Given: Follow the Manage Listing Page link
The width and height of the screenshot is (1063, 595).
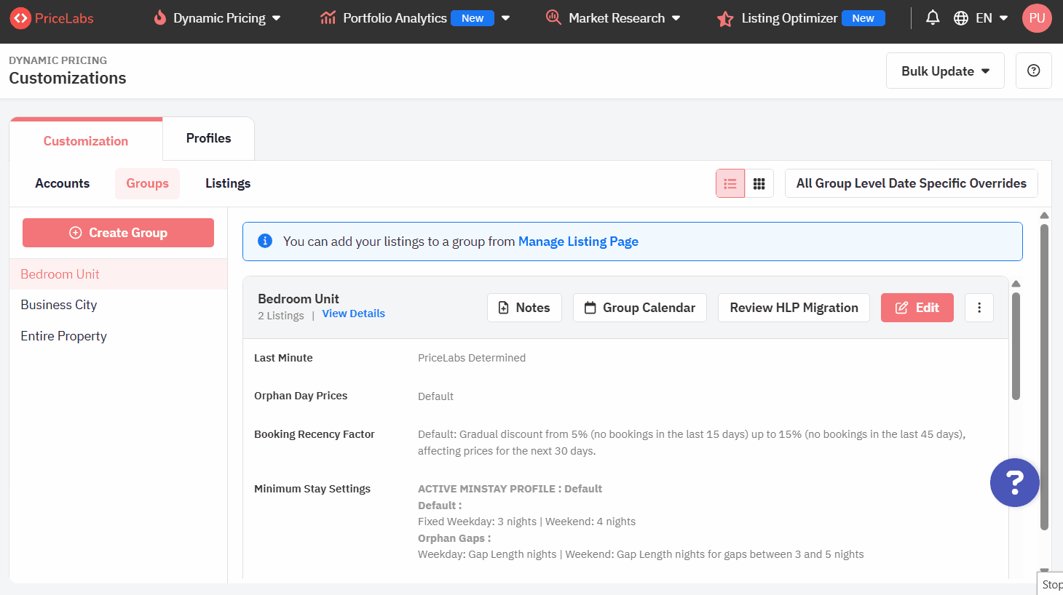Looking at the screenshot, I should coord(577,241).
